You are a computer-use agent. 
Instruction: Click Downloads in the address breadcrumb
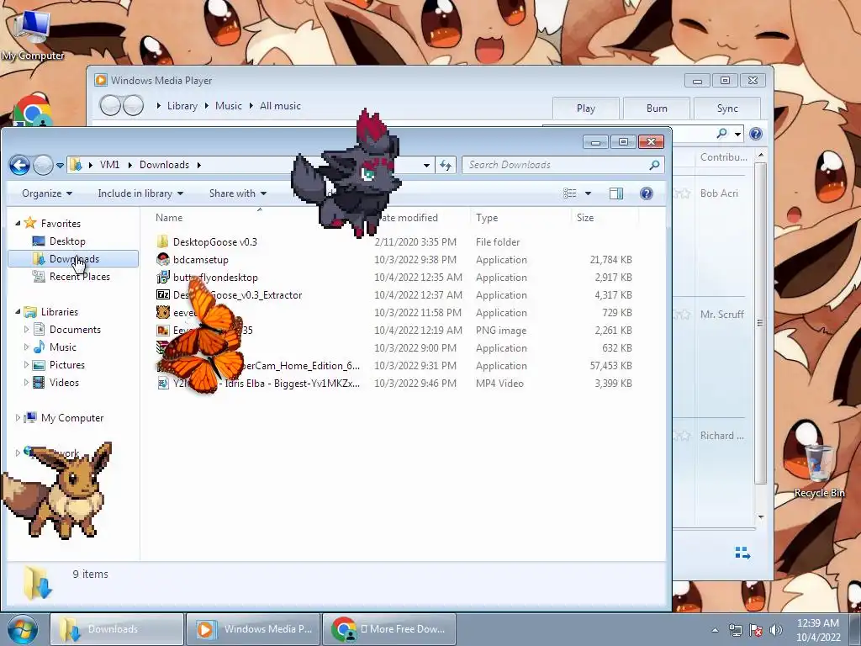click(x=164, y=165)
